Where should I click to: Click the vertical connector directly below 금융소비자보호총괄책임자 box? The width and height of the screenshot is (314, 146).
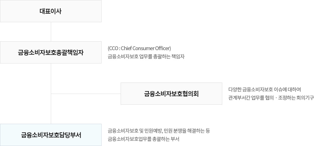51,78
